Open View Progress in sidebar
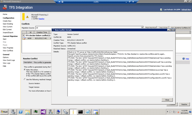The height and width of the screenshot is (115, 192). pos(8,48)
